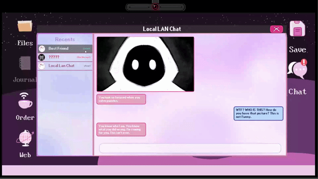Close the Local LAN Chat window

(x=276, y=29)
